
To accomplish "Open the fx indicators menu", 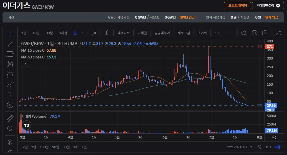I will [107, 33].
